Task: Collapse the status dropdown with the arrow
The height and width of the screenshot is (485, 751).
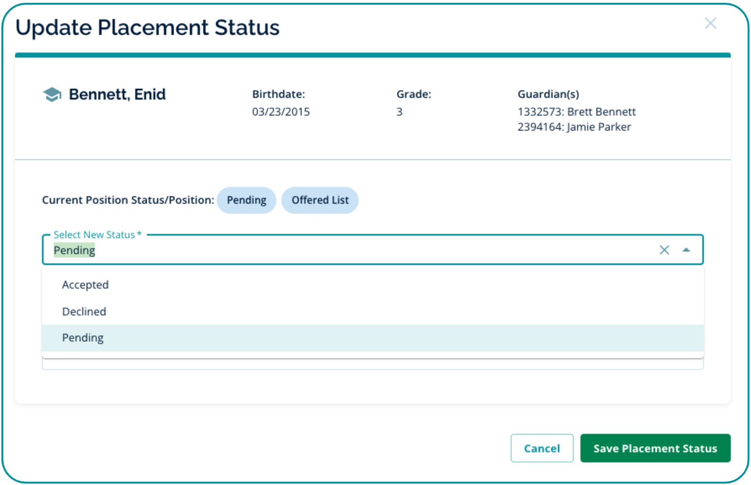Action: (686, 250)
